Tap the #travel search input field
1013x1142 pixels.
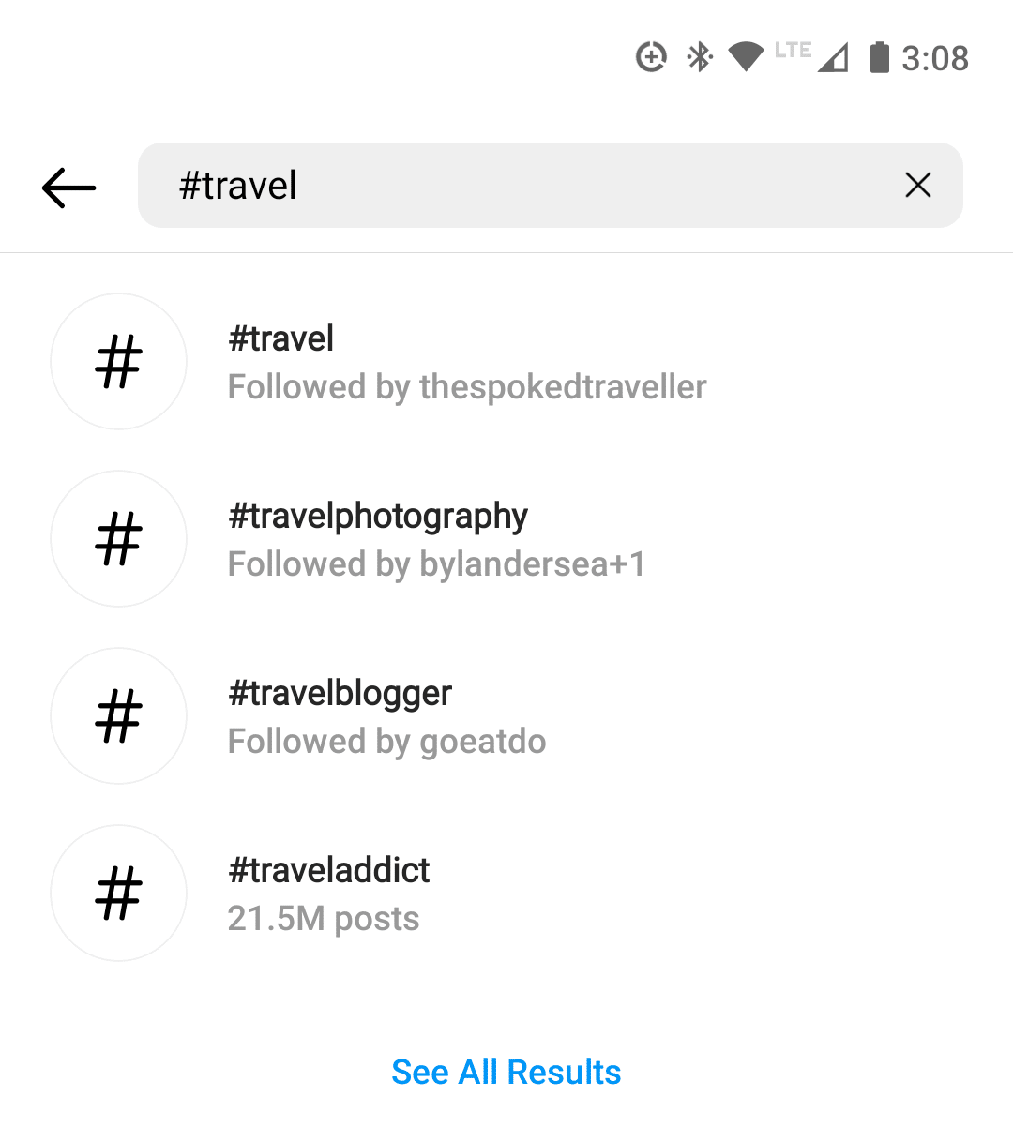pos(525,186)
